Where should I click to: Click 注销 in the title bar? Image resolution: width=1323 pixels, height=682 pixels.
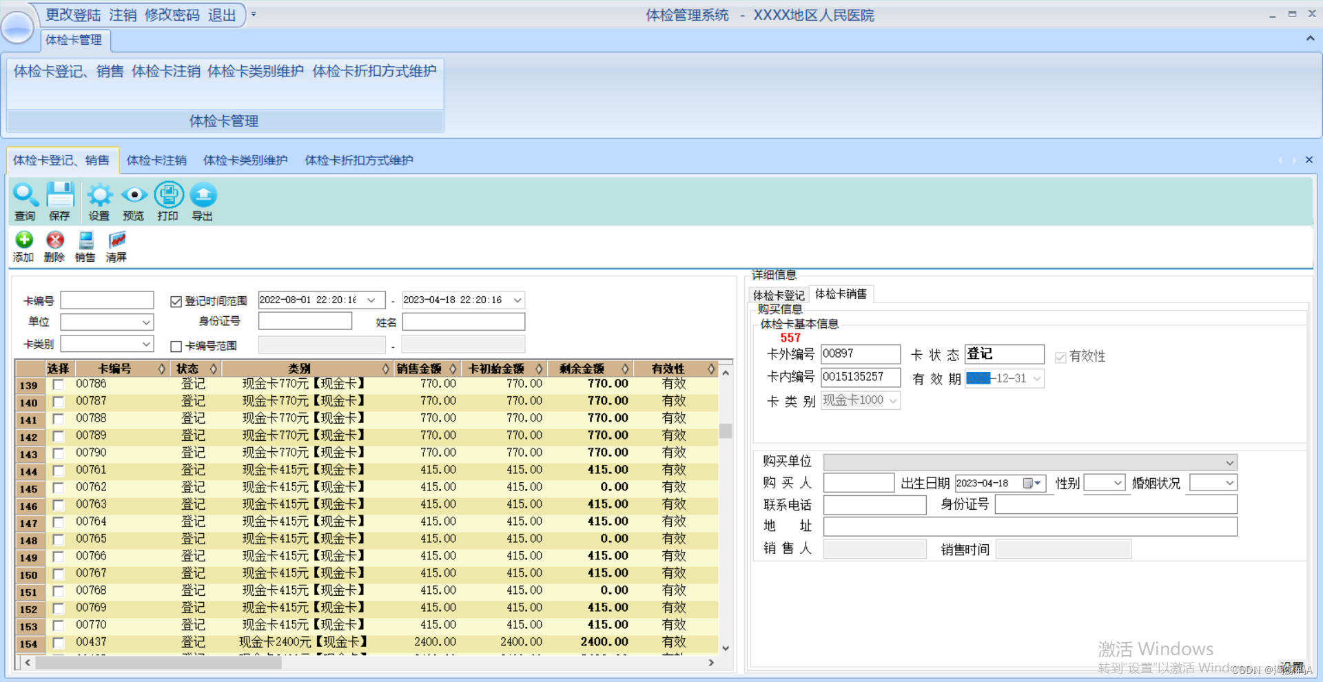pos(123,15)
